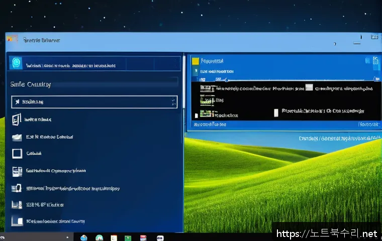Open the red calendar icon on the taskbar
The height and width of the screenshot is (241, 382).
click(x=143, y=237)
